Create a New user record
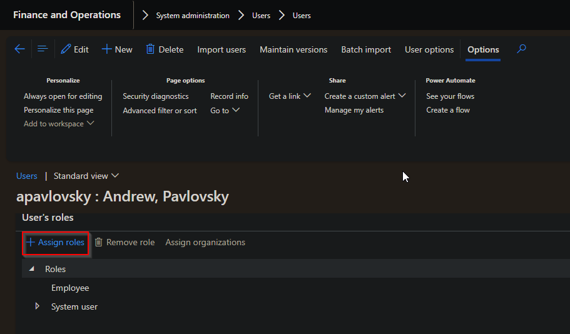Screen dimensions: 570x334 [117, 49]
